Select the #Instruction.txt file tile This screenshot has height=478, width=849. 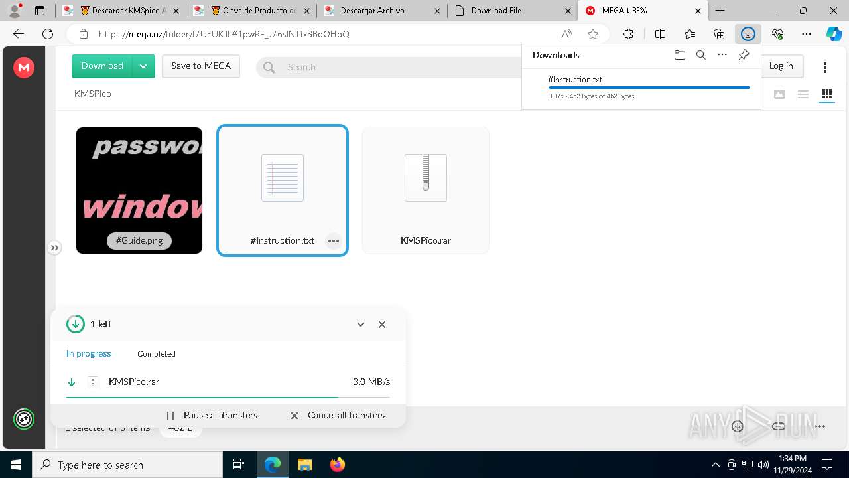[x=283, y=191]
